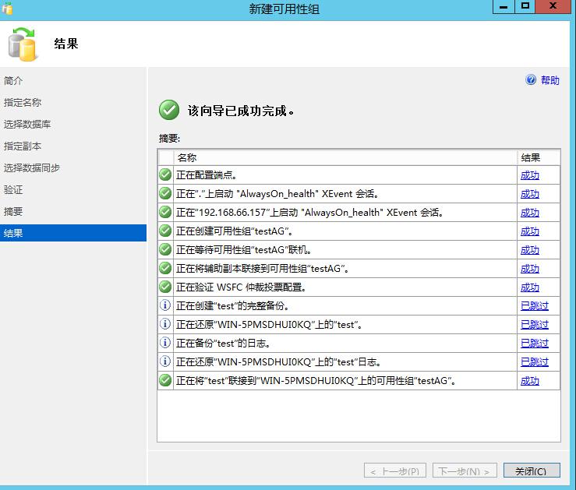Viewport: 576px width, 490px height.
Task: Select 选择数据同步 step in the sidebar
Action: pos(32,168)
